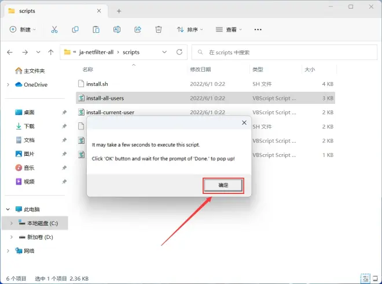Open the 排序 sort menu
The height and width of the screenshot is (284, 382).
pyautogui.click(x=190, y=29)
